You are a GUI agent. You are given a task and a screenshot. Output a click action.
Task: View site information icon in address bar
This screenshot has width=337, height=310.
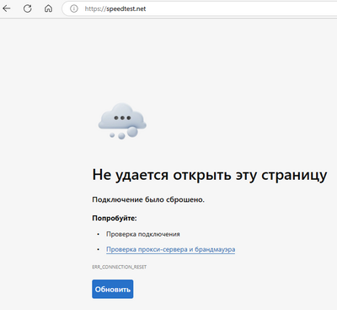pos(74,8)
